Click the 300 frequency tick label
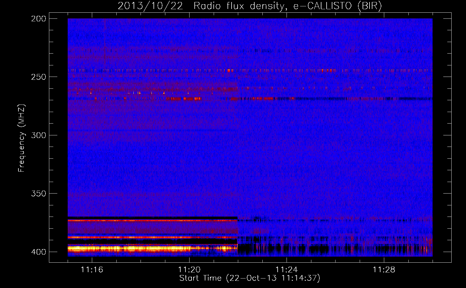This screenshot has width=466, height=288. (39, 135)
